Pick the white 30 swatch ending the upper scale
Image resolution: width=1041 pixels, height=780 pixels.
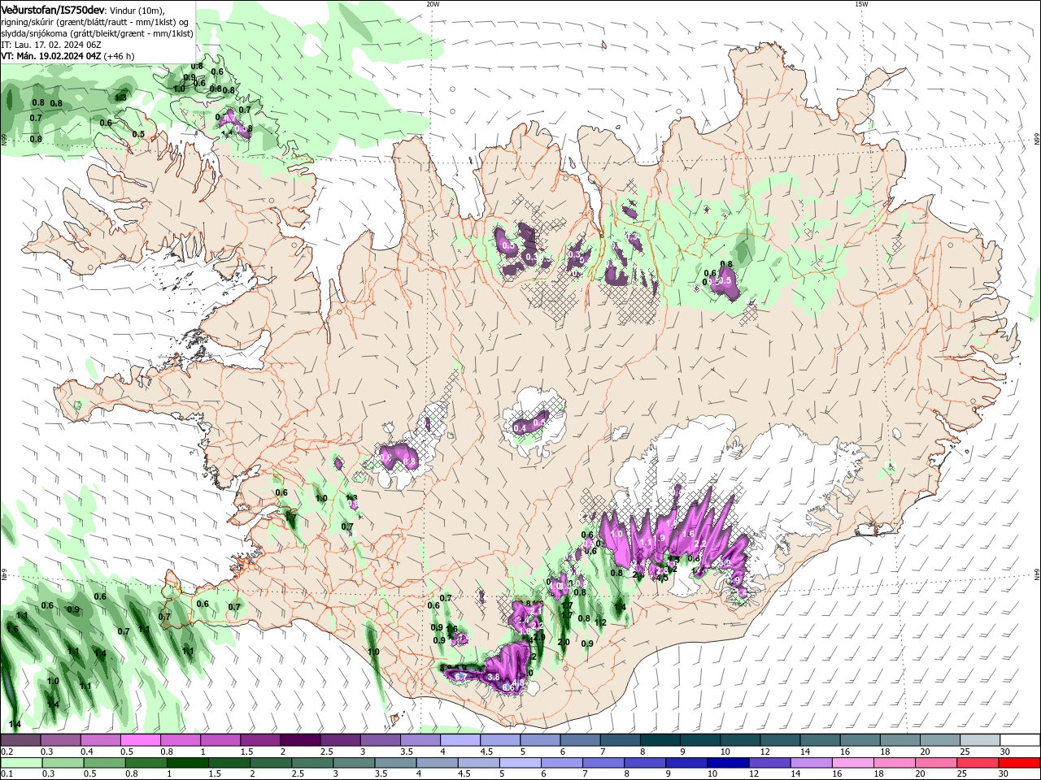1019,740
